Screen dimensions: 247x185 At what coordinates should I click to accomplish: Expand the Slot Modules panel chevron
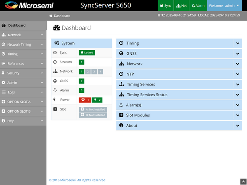coord(238,115)
